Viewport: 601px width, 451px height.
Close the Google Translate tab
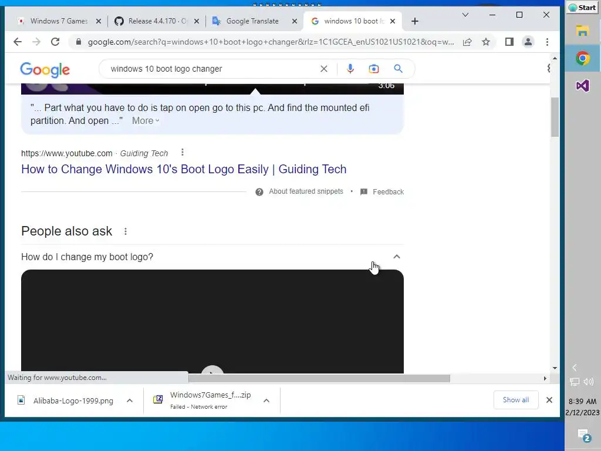[295, 21]
